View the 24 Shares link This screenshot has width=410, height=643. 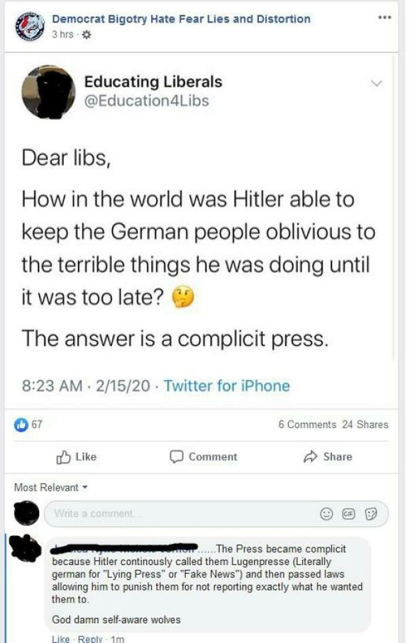[x=365, y=425]
